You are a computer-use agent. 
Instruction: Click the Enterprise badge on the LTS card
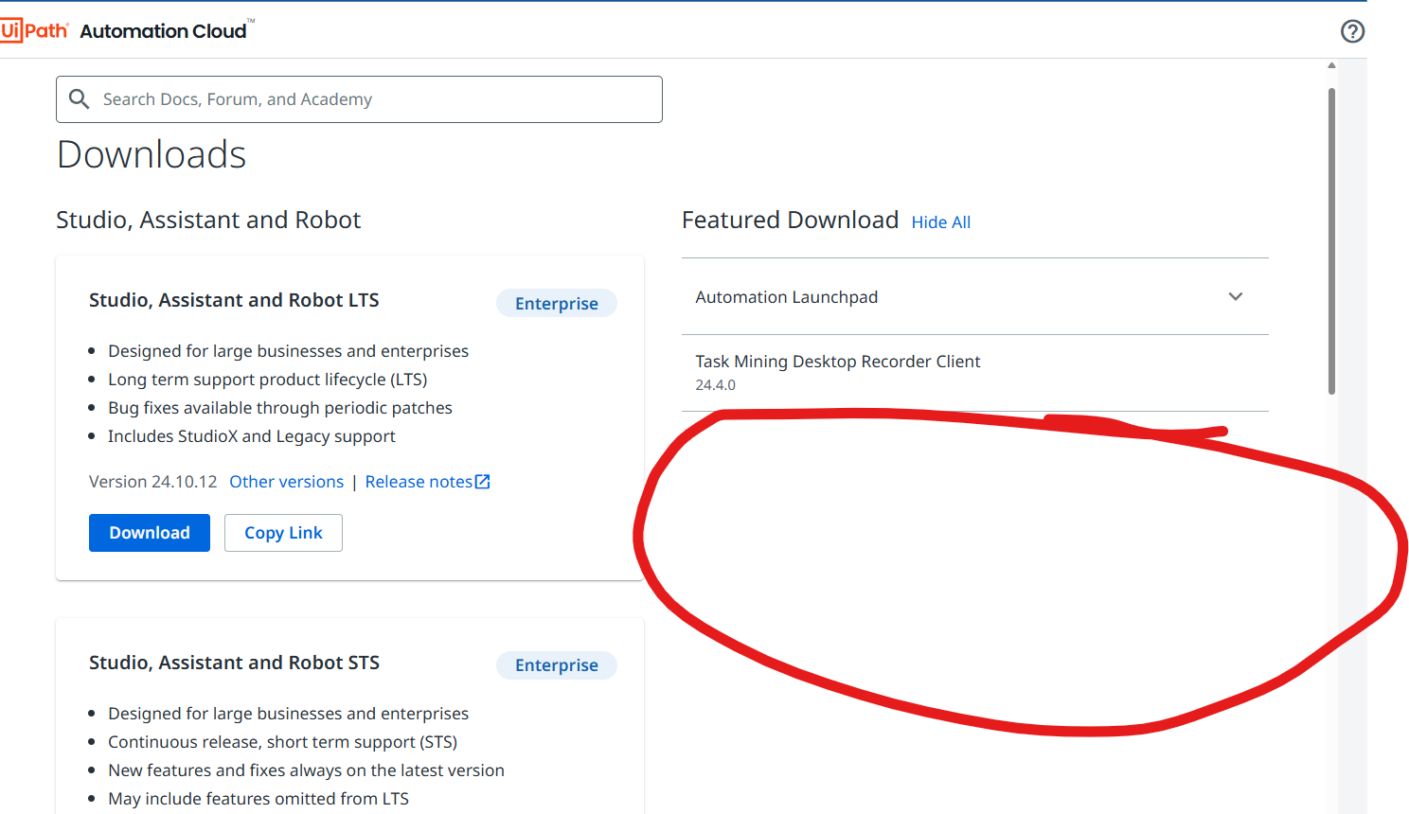click(557, 303)
